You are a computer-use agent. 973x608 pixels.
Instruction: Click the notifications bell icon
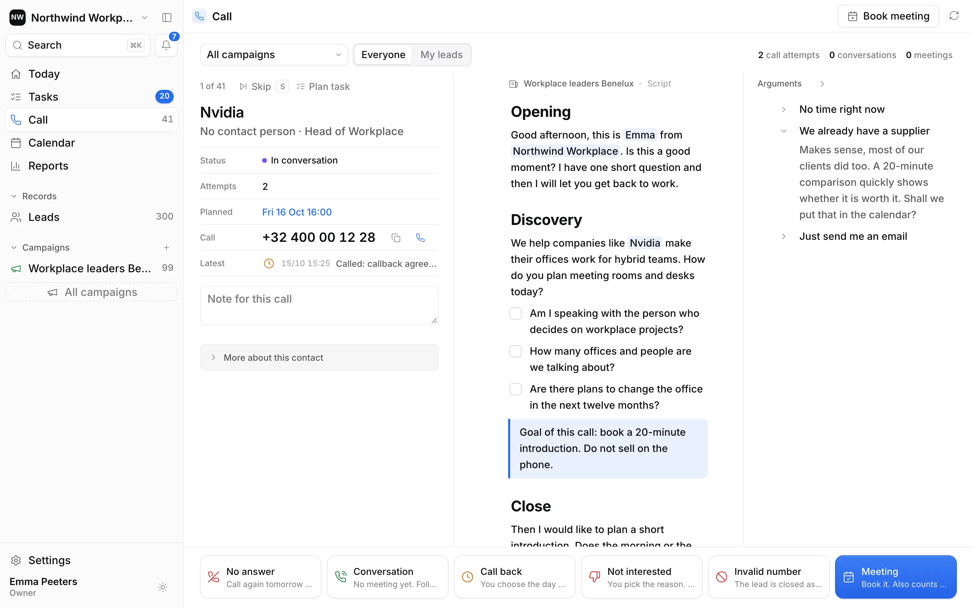coord(166,46)
